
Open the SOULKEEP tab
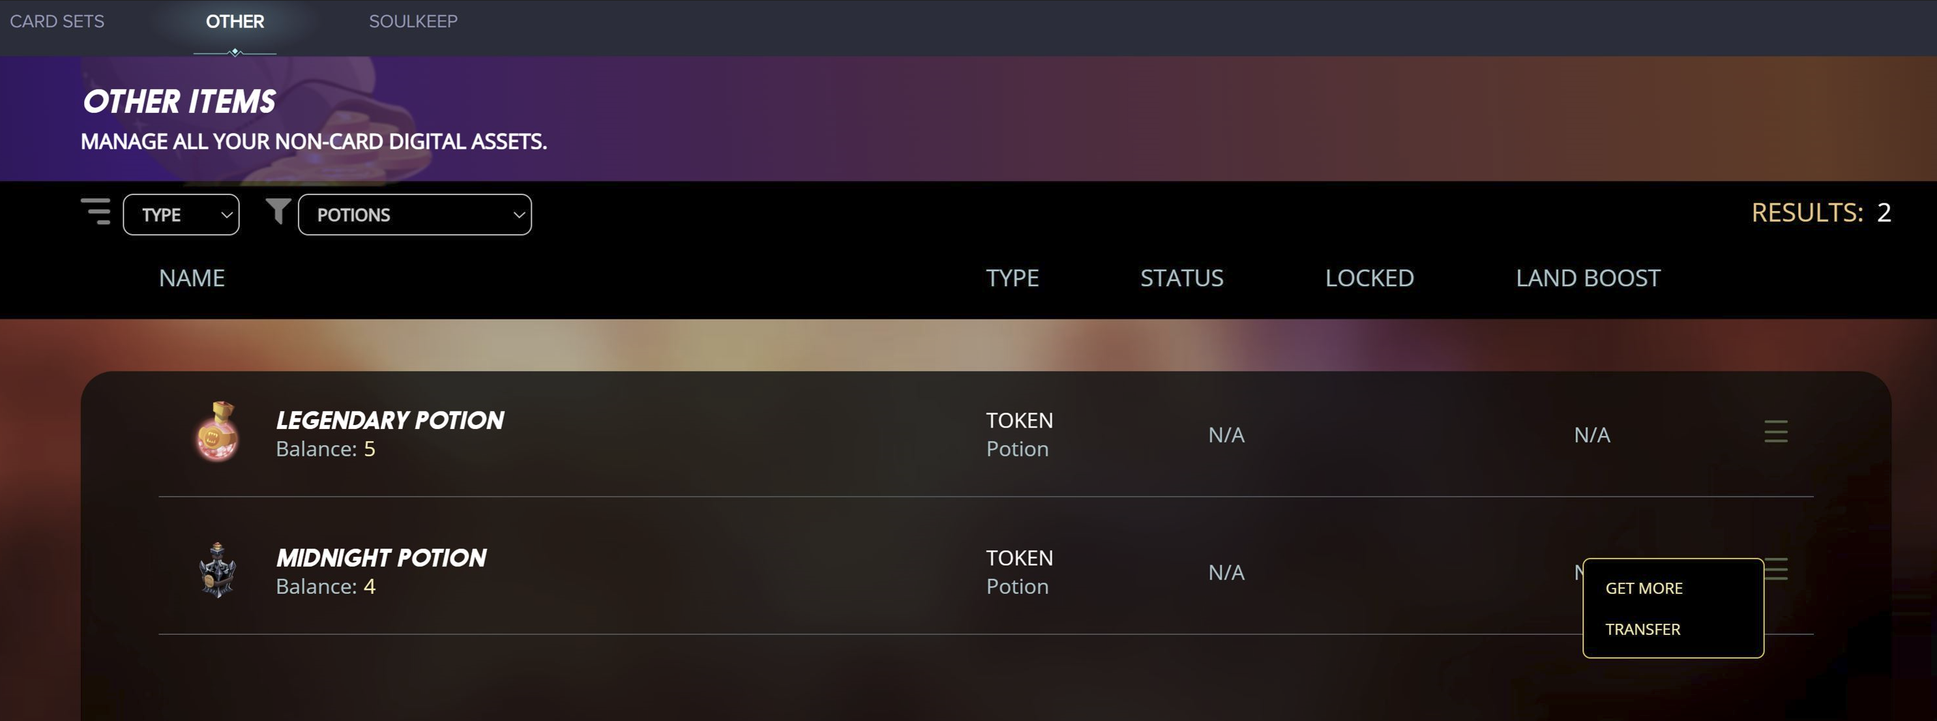coord(413,22)
